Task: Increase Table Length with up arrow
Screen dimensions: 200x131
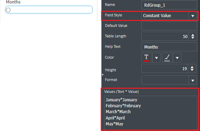Action: click(193, 35)
